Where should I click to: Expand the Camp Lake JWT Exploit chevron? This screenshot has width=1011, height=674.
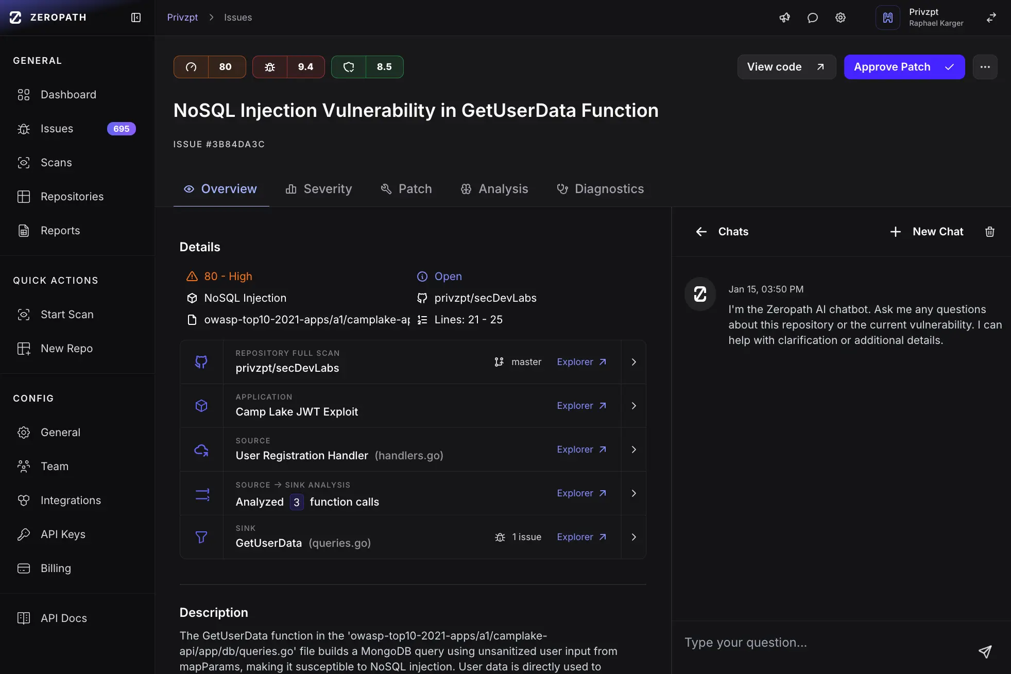click(633, 406)
